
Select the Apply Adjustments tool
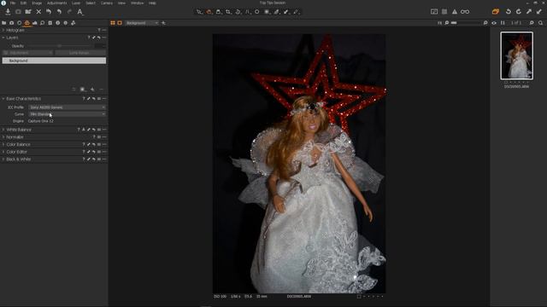tap(286, 12)
